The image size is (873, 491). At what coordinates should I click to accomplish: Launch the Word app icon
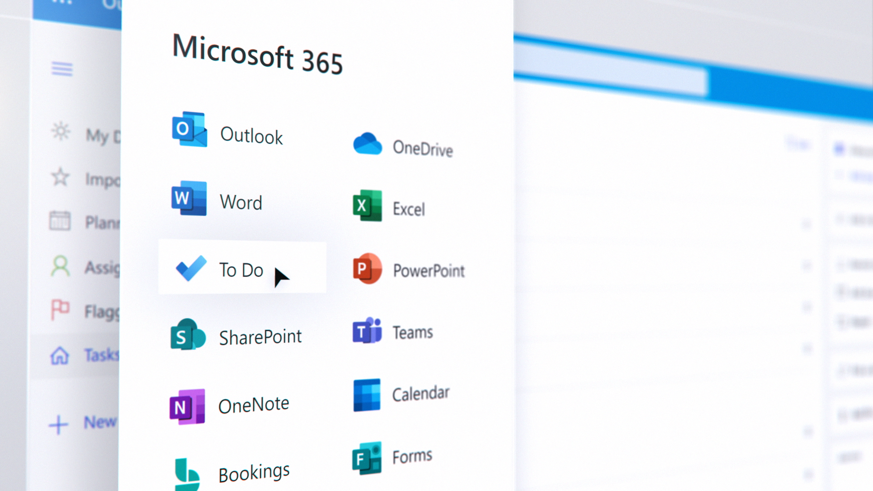(189, 198)
